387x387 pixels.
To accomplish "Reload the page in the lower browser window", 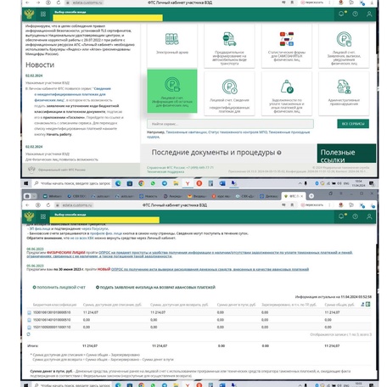I will pyautogui.click(x=48, y=205).
